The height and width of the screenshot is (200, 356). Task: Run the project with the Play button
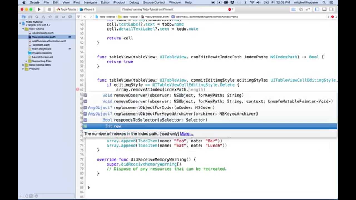39,9
